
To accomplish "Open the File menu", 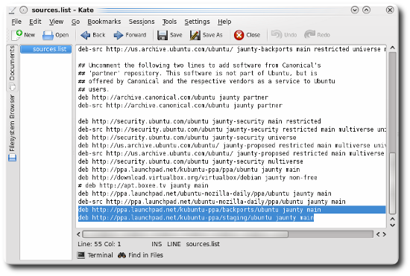I will coord(16,22).
